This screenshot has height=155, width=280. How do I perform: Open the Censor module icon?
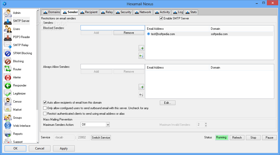pyautogui.click(x=8, y=102)
